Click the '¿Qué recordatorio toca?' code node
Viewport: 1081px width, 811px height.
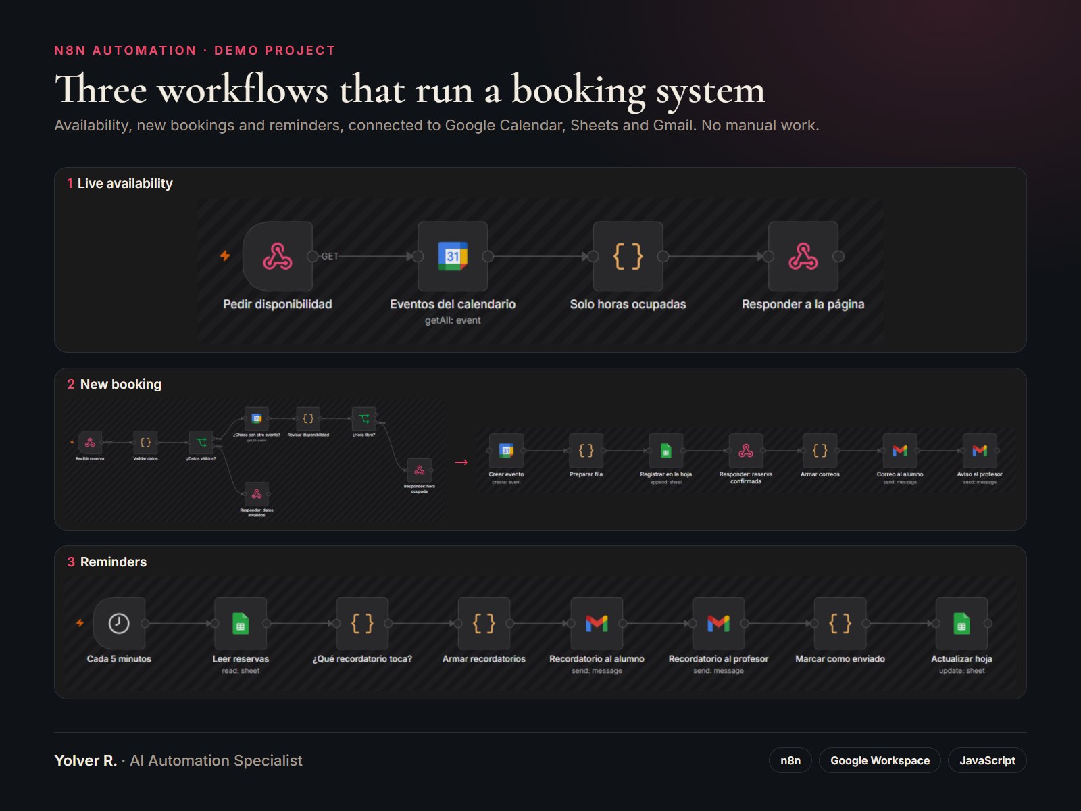click(x=362, y=623)
